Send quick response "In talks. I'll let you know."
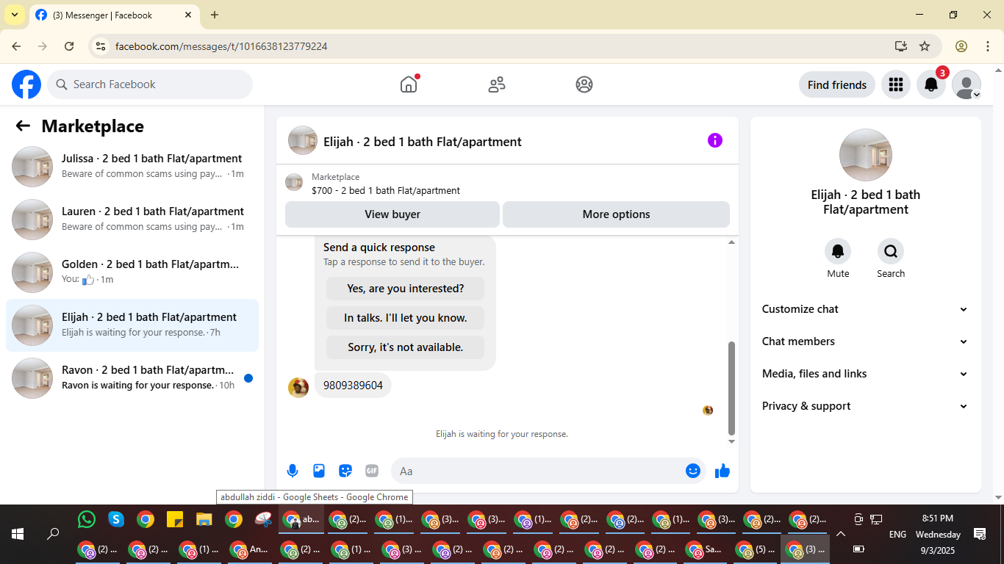1004x564 pixels. (x=406, y=318)
